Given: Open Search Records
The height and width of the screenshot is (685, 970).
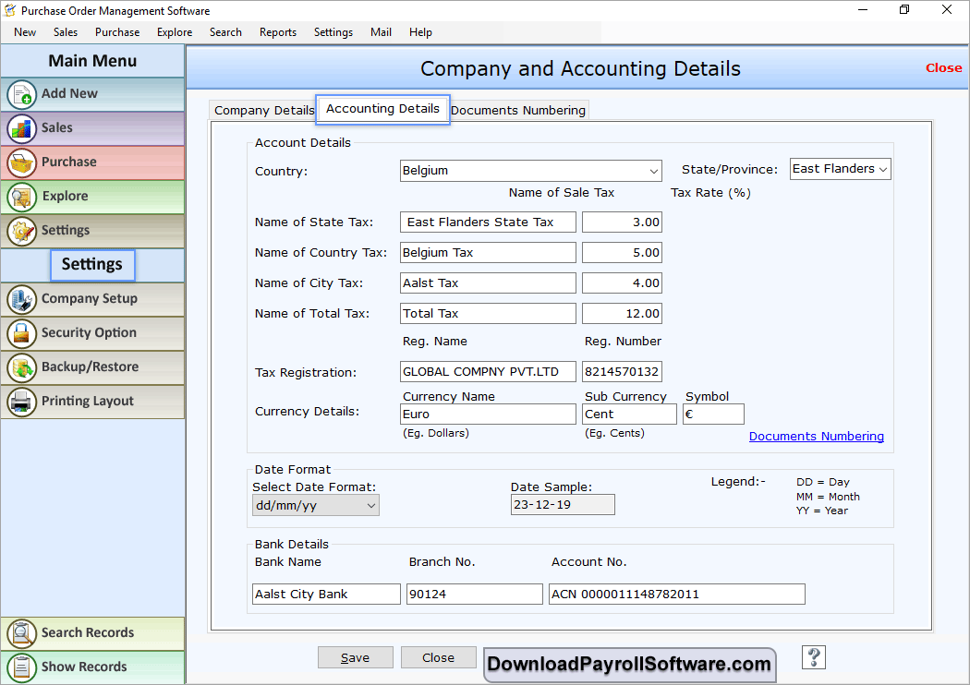Looking at the screenshot, I should (92, 633).
